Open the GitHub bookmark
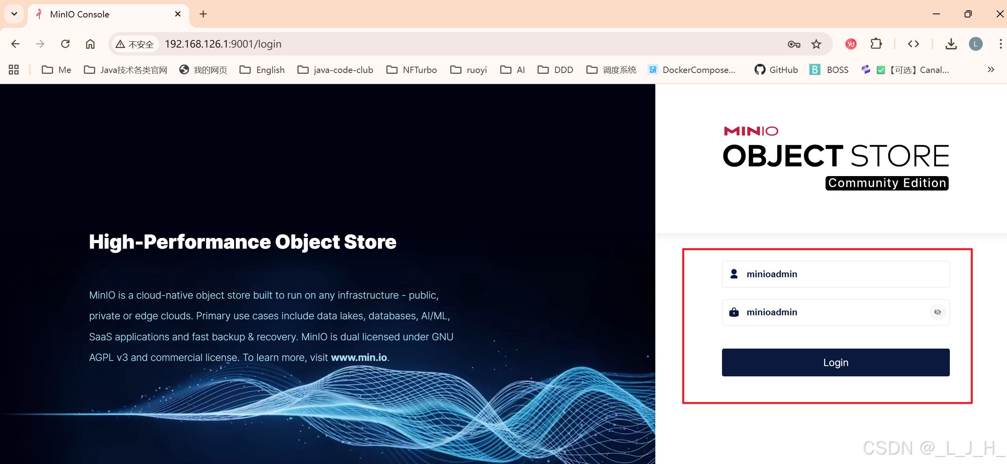The height and width of the screenshot is (464, 1007). click(776, 70)
